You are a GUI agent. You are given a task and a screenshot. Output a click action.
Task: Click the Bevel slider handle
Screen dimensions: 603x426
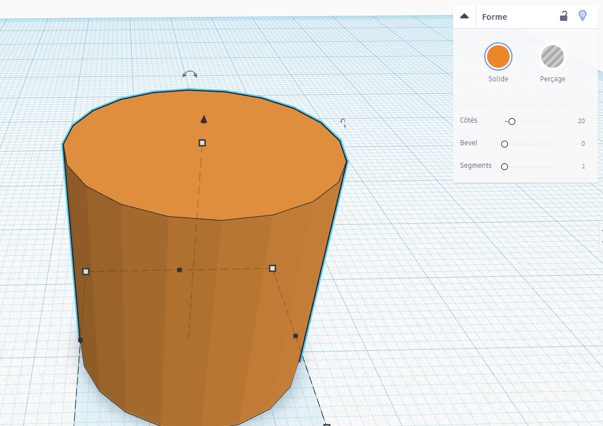(505, 144)
